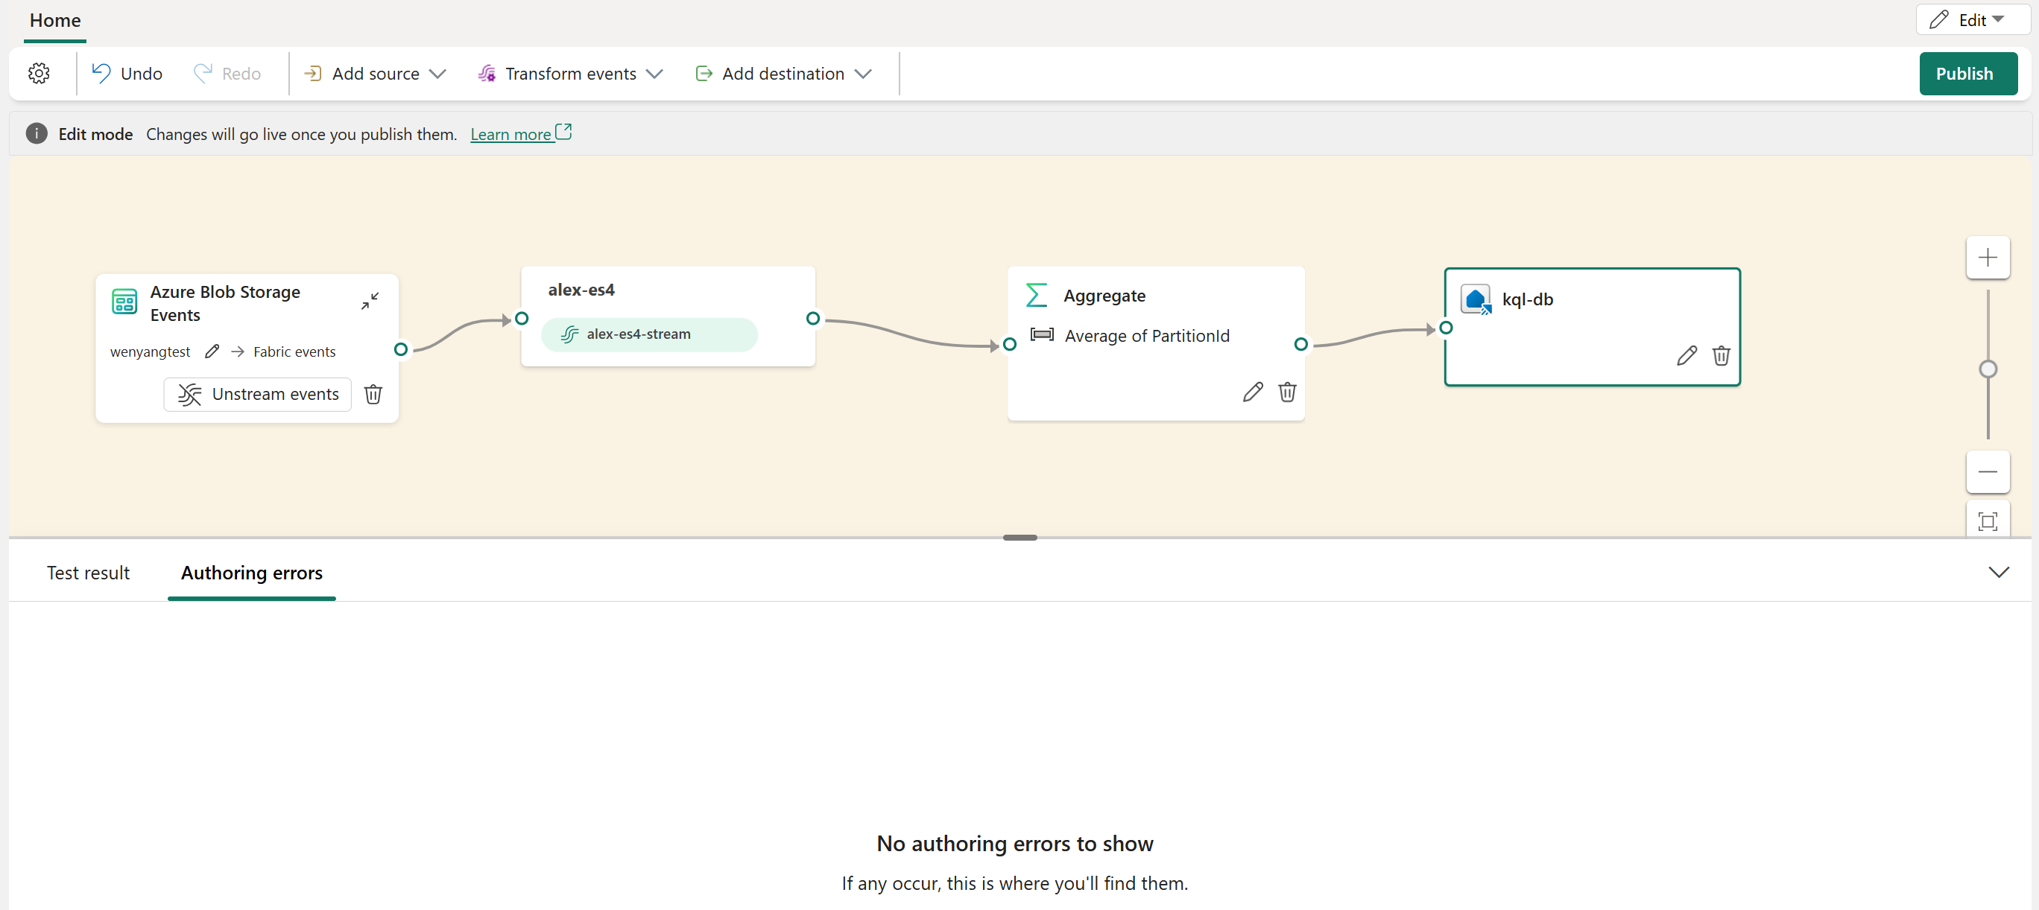Click the zoom in plus button
This screenshot has height=910, width=2039.
[x=1990, y=258]
